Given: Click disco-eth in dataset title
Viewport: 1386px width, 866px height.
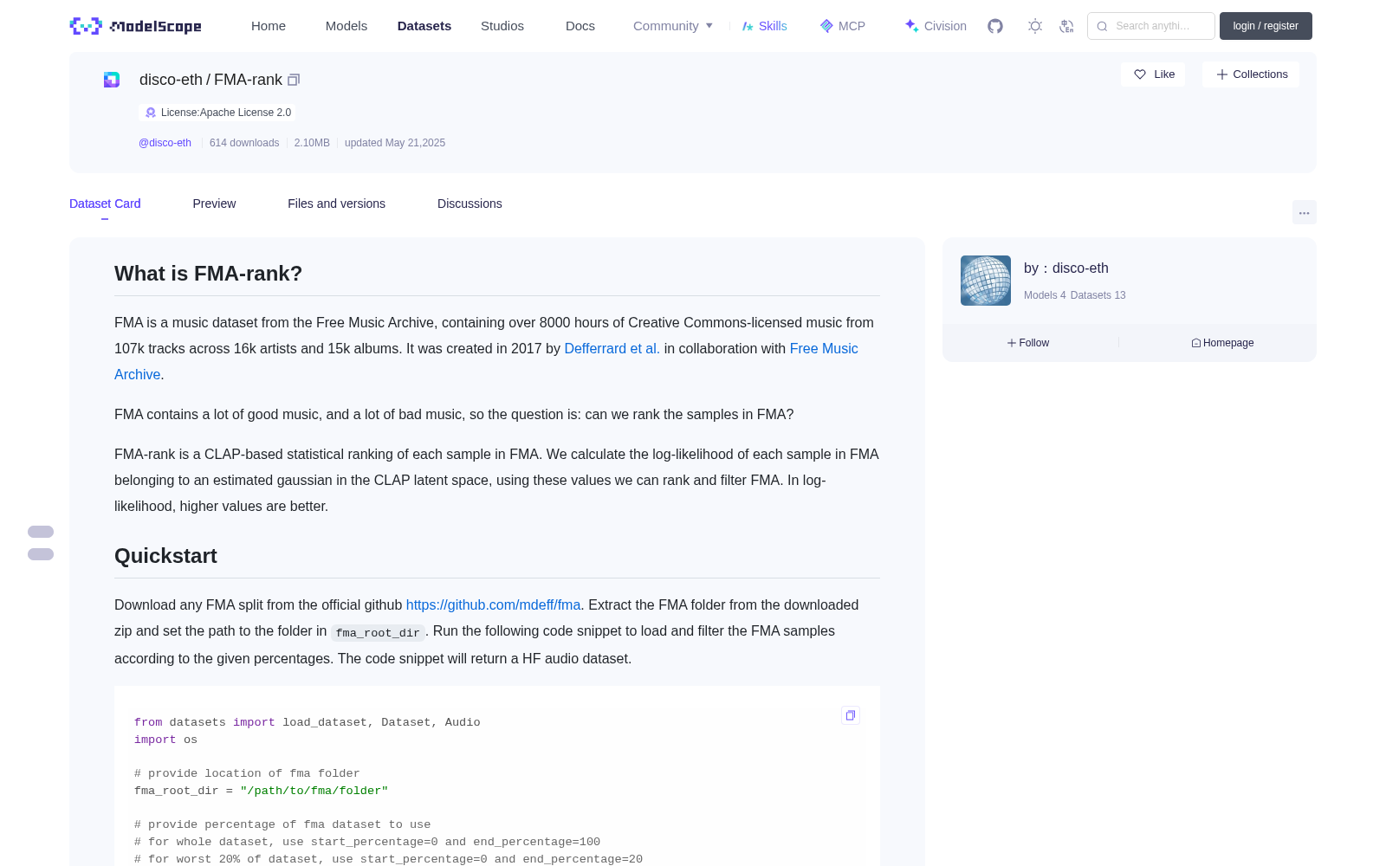Looking at the screenshot, I should 171,80.
